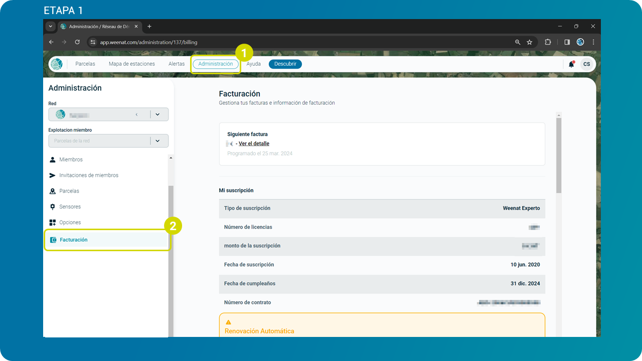This screenshot has height=361, width=642.
Task: Click the Renovación Automática heading
Action: point(259,331)
